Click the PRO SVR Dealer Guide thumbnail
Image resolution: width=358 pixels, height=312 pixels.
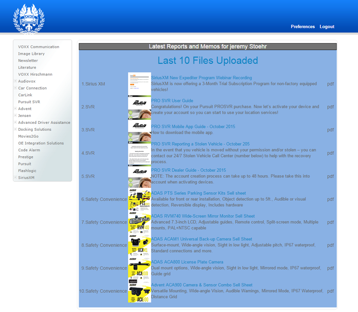click(x=139, y=176)
